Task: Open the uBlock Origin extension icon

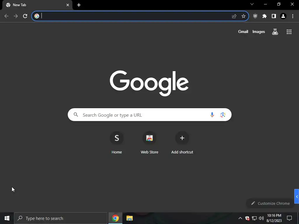Action: pyautogui.click(x=255, y=16)
